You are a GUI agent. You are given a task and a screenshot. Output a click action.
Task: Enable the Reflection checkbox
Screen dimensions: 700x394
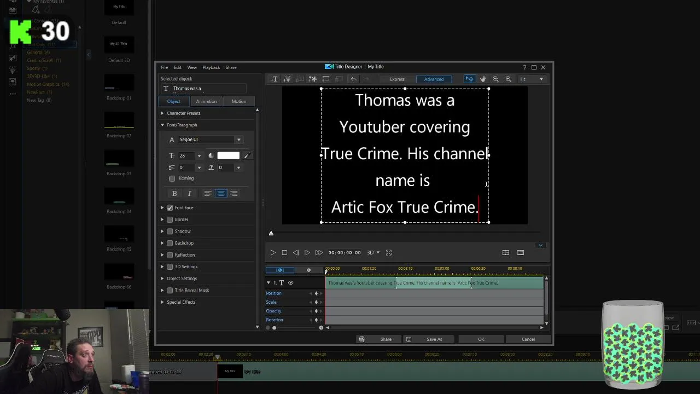[170, 255]
